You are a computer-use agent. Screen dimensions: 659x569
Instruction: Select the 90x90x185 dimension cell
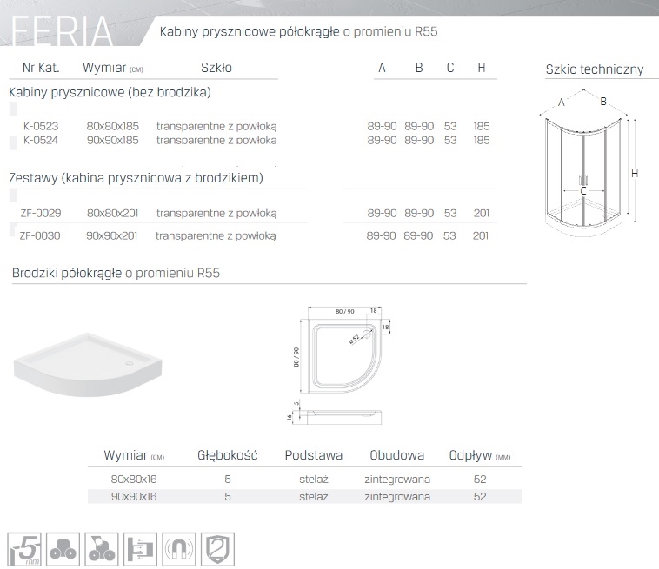(113, 140)
